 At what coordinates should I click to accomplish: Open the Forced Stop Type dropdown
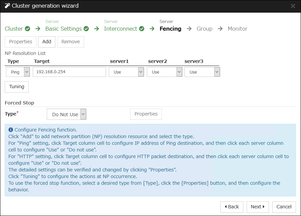66,114
